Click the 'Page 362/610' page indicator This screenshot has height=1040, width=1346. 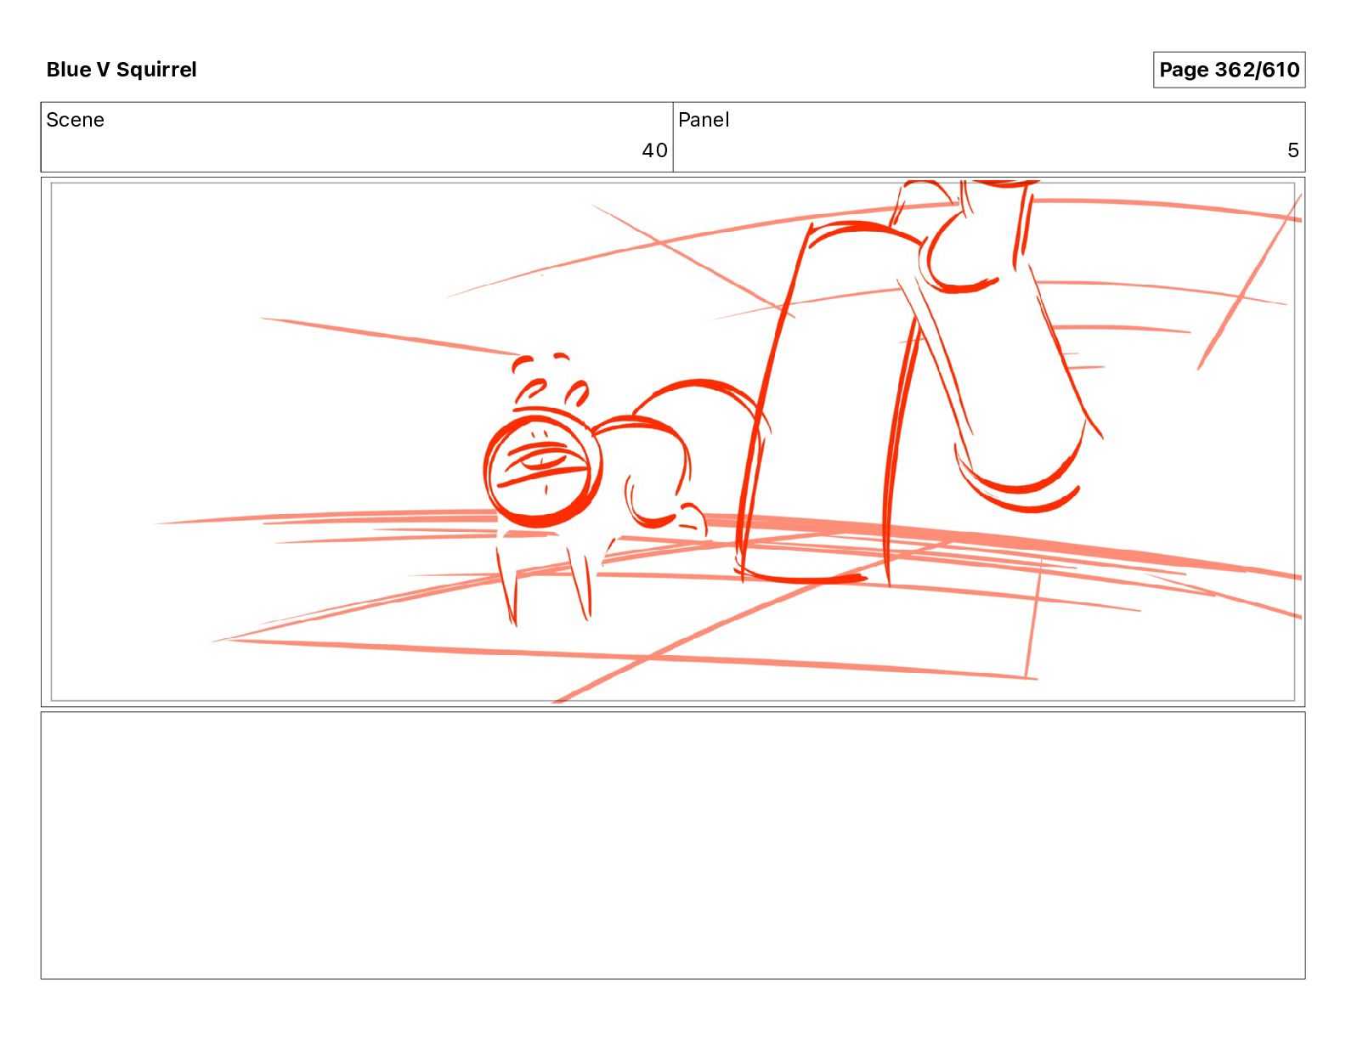1229,70
